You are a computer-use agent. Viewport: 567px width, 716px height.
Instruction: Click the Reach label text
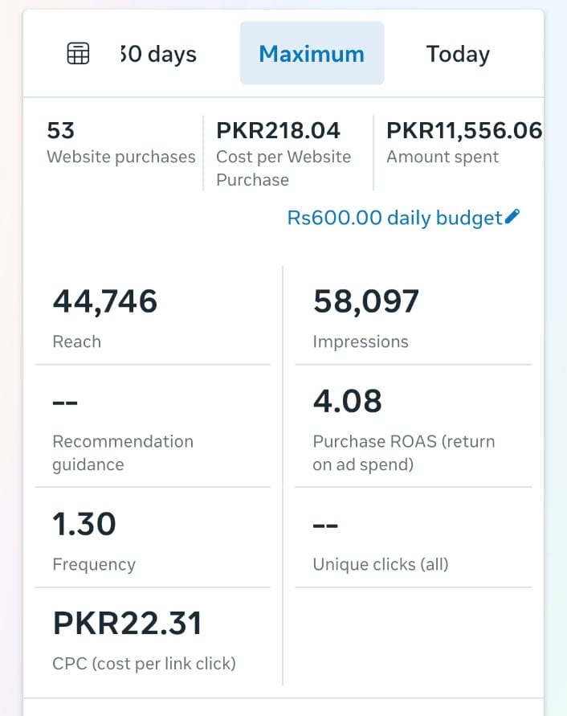(x=77, y=342)
